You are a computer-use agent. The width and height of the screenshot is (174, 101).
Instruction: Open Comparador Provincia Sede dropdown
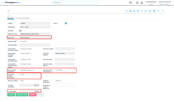point(25,60)
